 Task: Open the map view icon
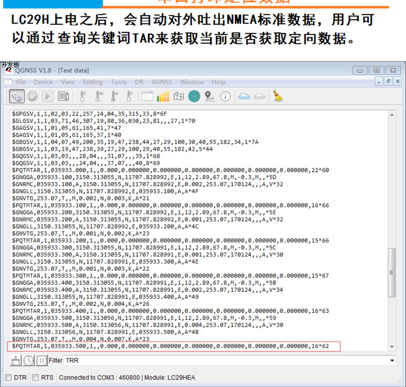click(178, 96)
